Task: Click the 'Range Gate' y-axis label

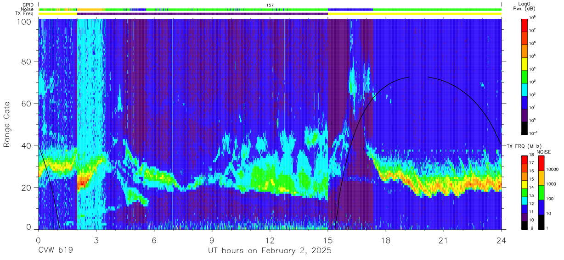Action: [7, 124]
